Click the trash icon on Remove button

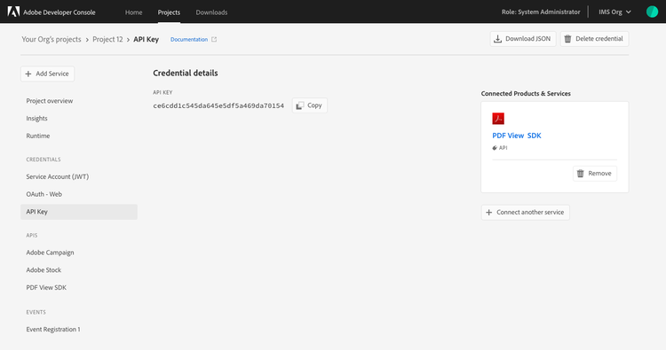tap(581, 174)
